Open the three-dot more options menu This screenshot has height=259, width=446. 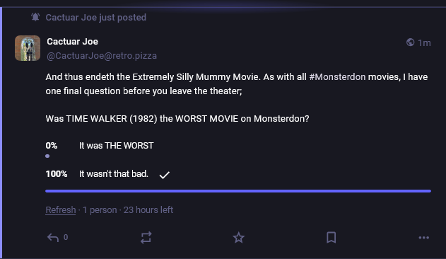point(424,238)
